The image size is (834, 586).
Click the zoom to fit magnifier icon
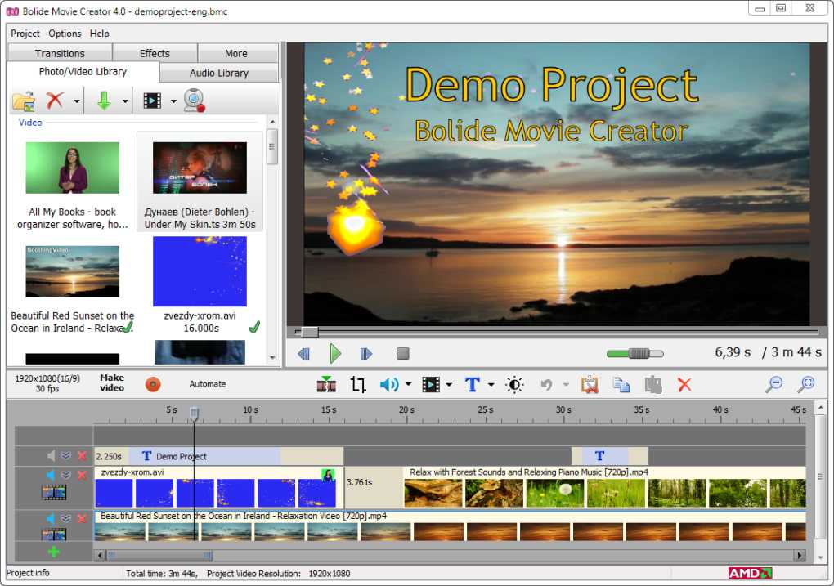pyautogui.click(x=806, y=384)
